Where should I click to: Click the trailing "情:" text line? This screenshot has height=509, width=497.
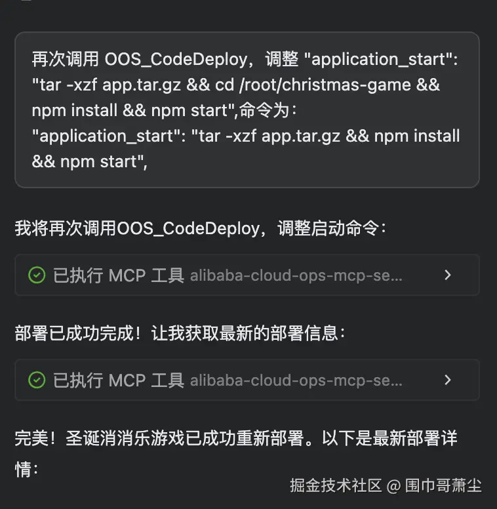coord(27,470)
